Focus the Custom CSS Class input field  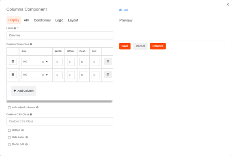coord(60,121)
